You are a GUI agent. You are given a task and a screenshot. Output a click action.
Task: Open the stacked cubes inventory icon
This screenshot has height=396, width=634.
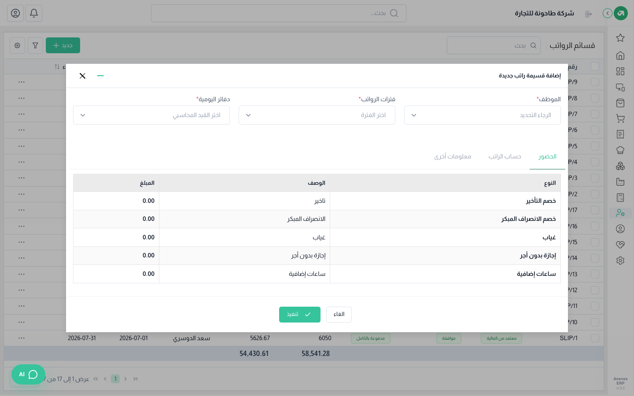(x=620, y=166)
